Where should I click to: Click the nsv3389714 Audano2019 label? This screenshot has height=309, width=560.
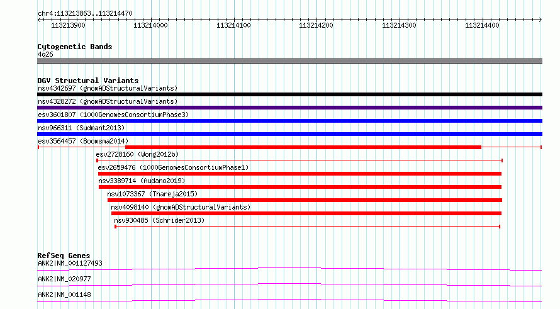(x=142, y=181)
